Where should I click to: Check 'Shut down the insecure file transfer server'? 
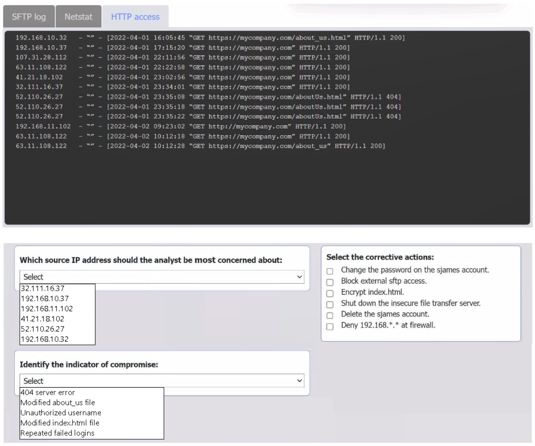click(330, 304)
